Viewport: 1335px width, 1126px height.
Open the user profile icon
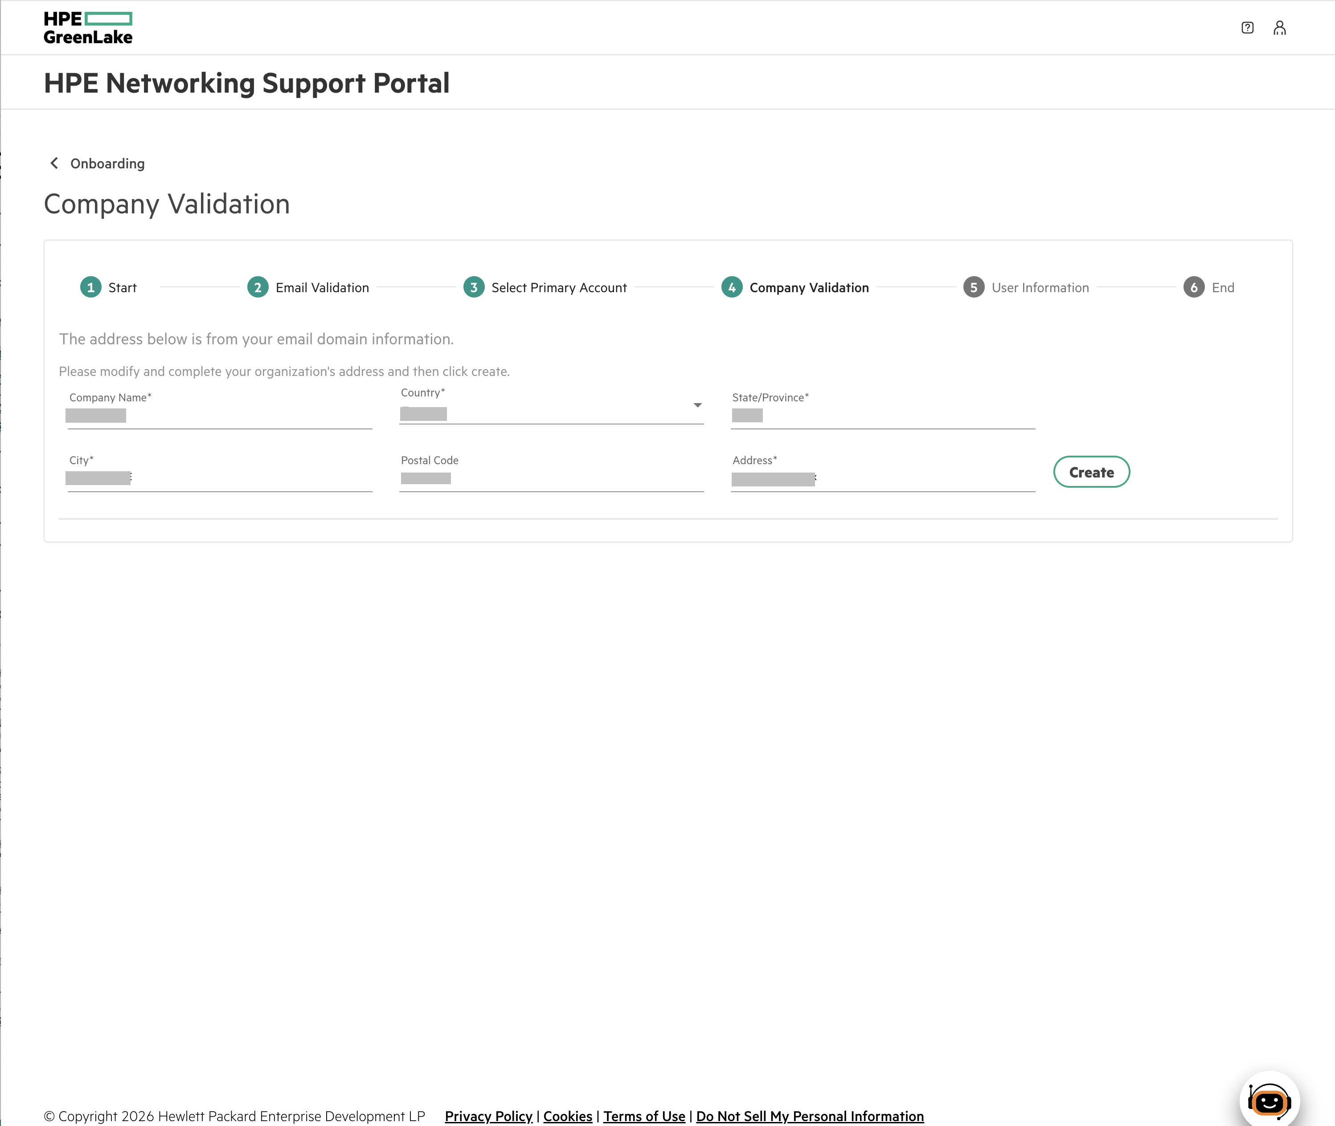[x=1279, y=28]
